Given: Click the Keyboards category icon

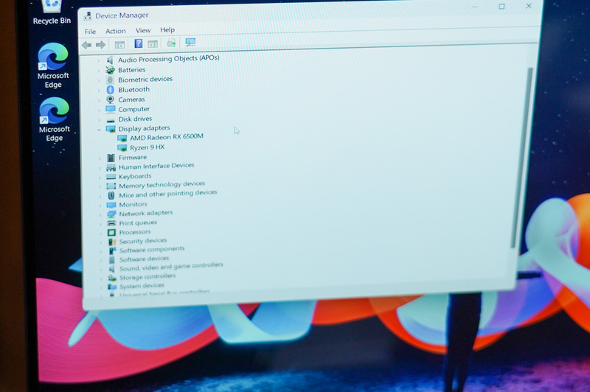Looking at the screenshot, I should 111,177.
